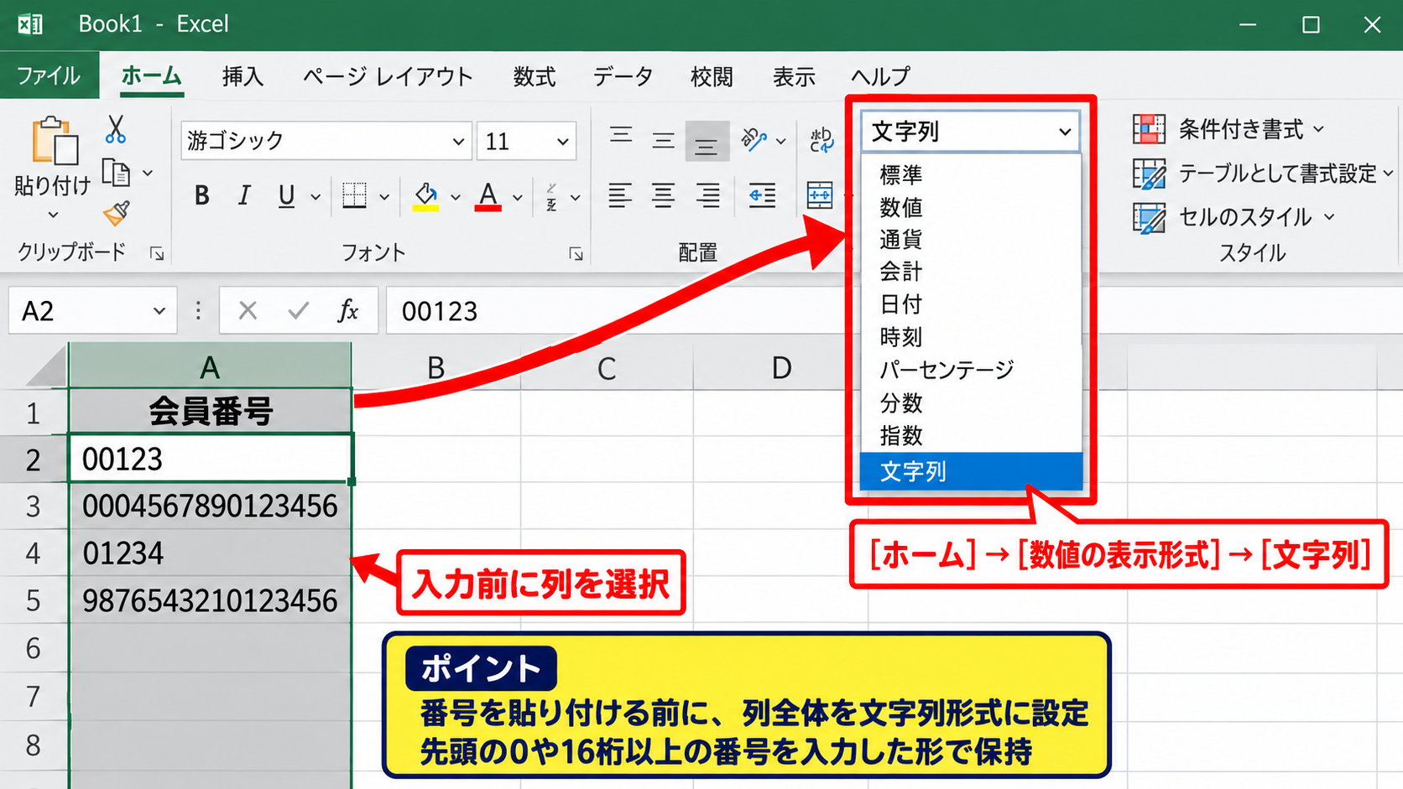The height and width of the screenshot is (789, 1403).
Task: Select the column A header
Action: pos(210,366)
